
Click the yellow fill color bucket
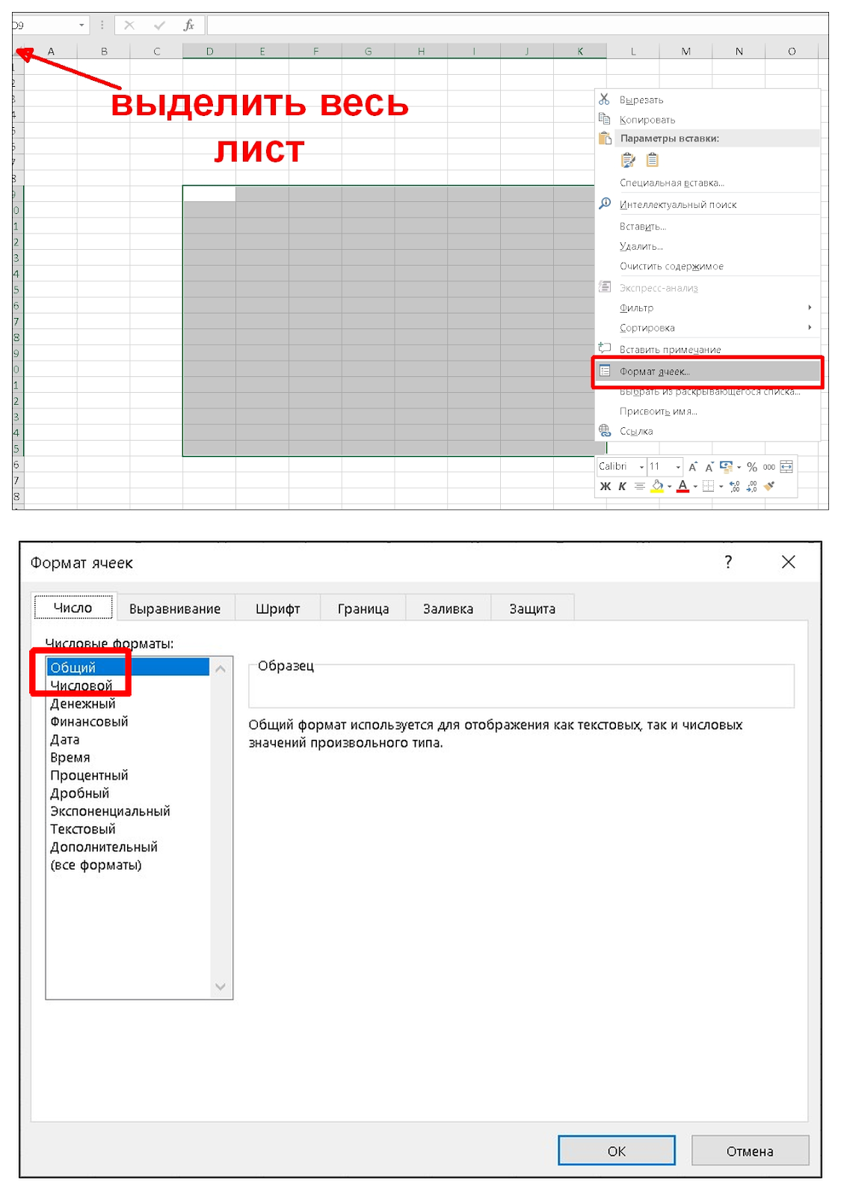(x=657, y=486)
